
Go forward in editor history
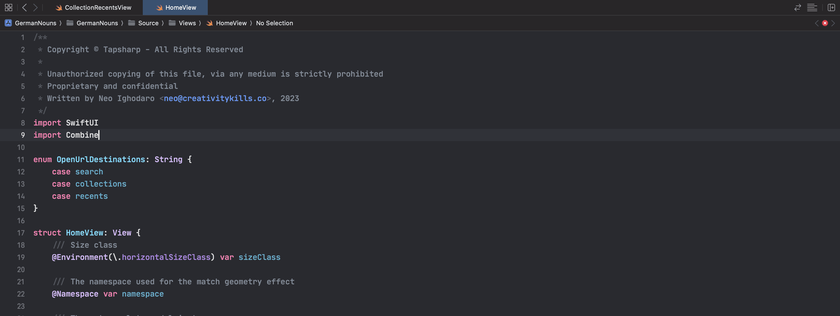coord(36,7)
